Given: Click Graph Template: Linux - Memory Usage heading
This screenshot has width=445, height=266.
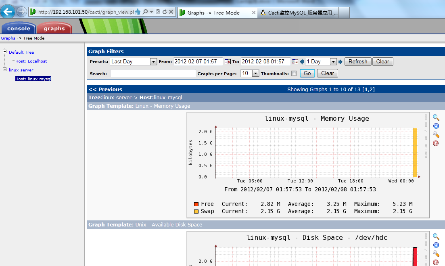Looking at the screenshot, I should (x=139, y=106).
